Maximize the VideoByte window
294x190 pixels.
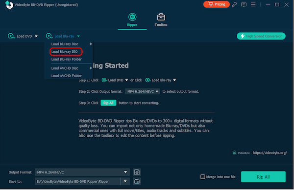[277, 4]
